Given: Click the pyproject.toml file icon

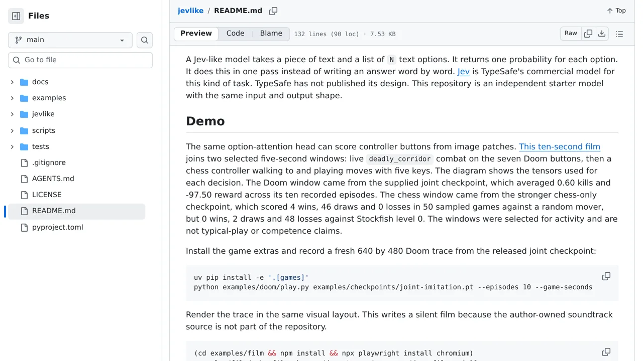Looking at the screenshot, I should point(24,227).
